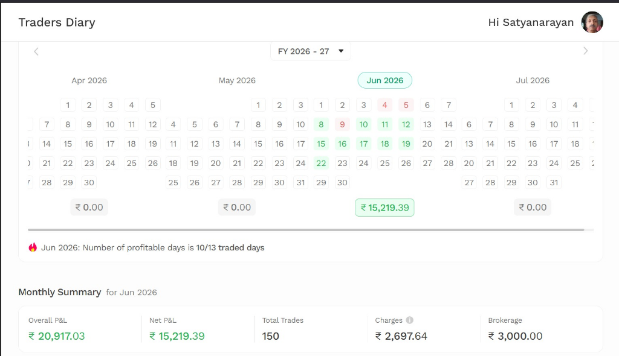
Task: Click the Brokerage label
Action: 505,320
